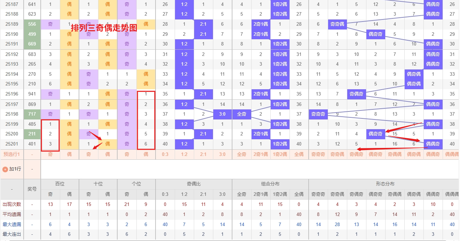460x241 pixels.
Task: Click issue number 25187
Action: (x=12, y=4)
